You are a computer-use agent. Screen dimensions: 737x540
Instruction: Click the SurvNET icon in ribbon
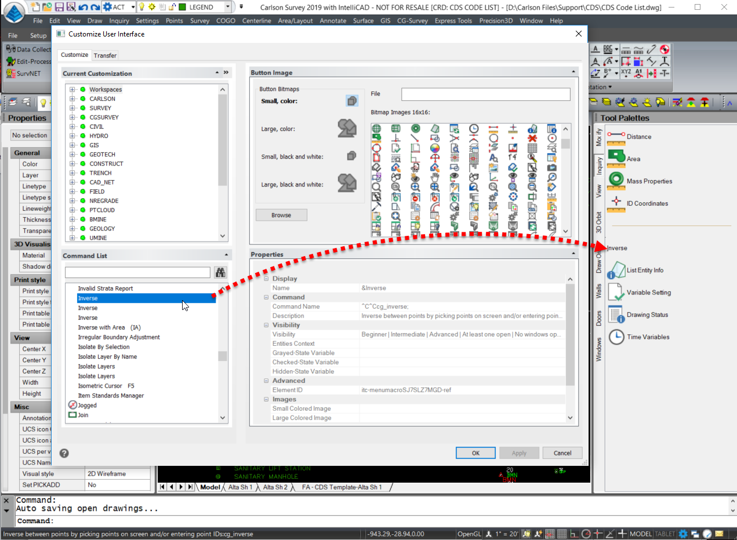click(x=11, y=73)
